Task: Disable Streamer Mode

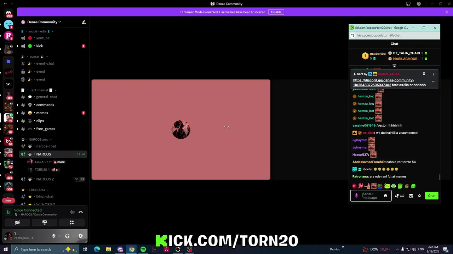Action: [276, 12]
